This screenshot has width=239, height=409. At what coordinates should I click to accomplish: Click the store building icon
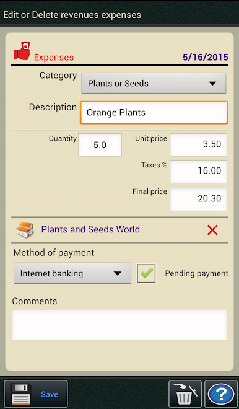25,230
